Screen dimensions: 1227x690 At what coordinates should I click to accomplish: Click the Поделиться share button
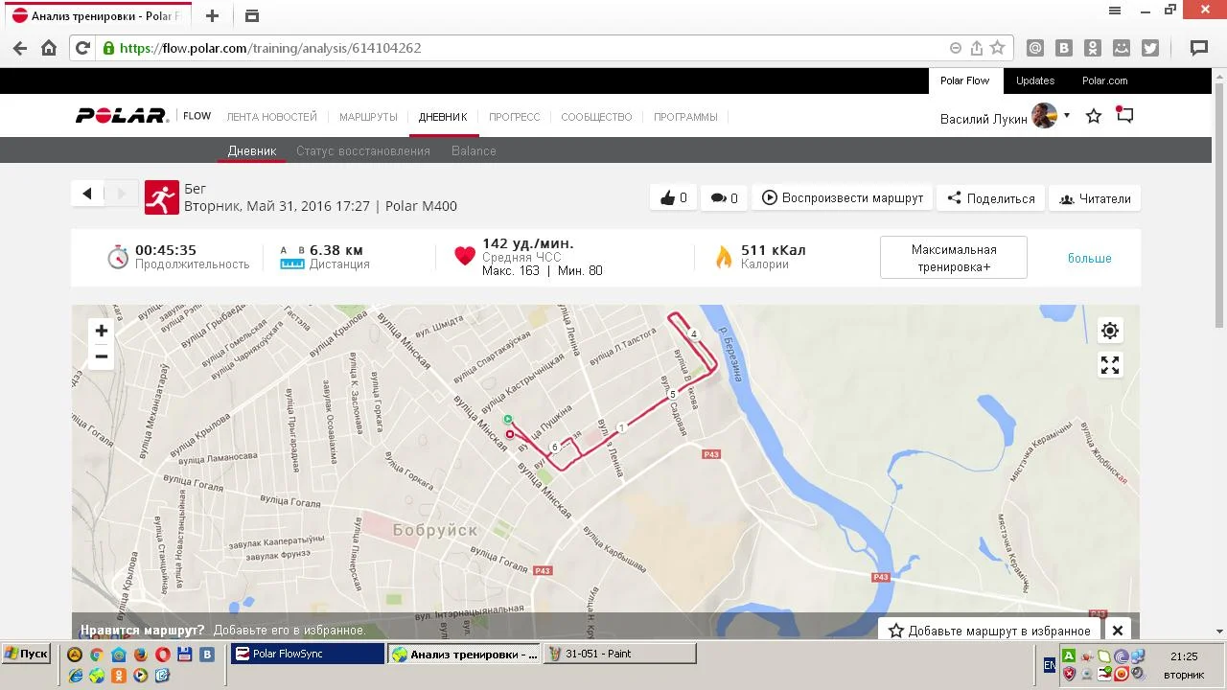[x=991, y=198]
